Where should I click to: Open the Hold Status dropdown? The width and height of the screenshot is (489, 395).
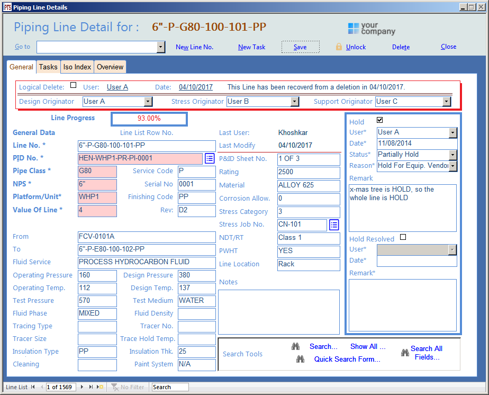point(453,155)
